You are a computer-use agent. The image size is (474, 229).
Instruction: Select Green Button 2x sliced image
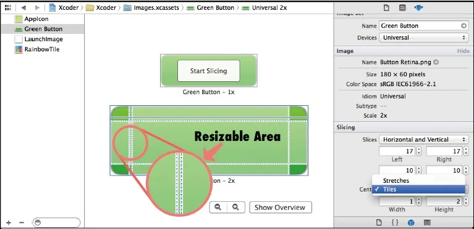[x=209, y=140]
